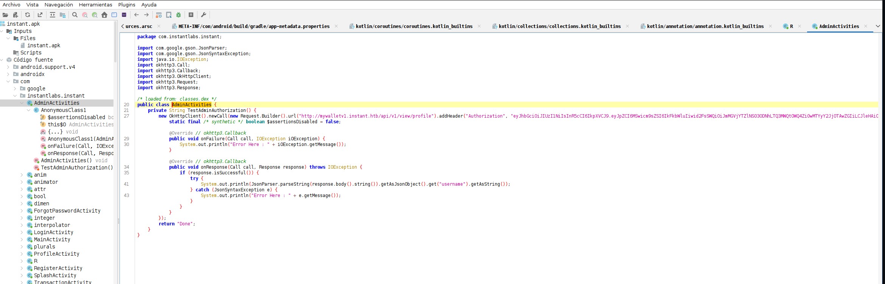Toggle sync with editor button
The image size is (885, 284).
tap(53, 15)
